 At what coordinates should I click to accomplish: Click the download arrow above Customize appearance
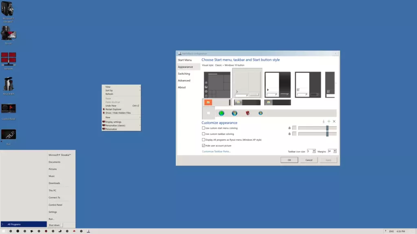click(324, 121)
